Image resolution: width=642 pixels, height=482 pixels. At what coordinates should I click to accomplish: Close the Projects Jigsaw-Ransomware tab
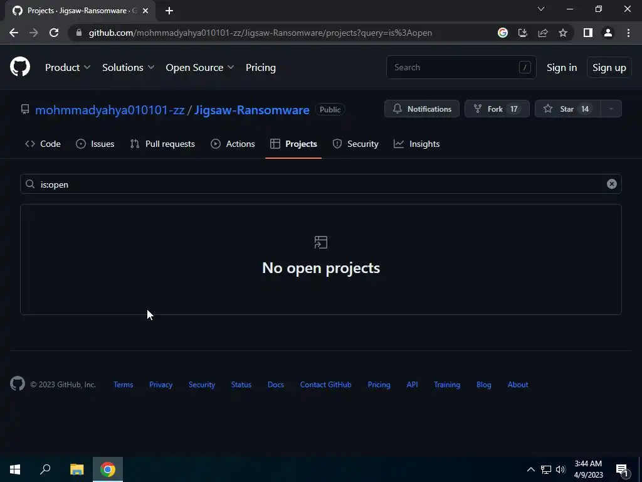point(145,11)
